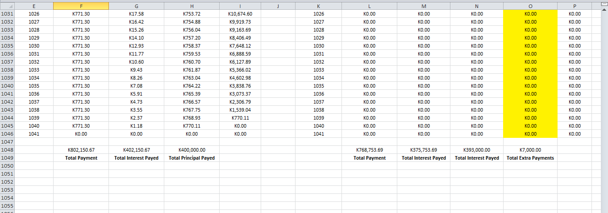Screen dimensions: 608x213
Task: Select highlighted column header O
Action: click(530, 6)
